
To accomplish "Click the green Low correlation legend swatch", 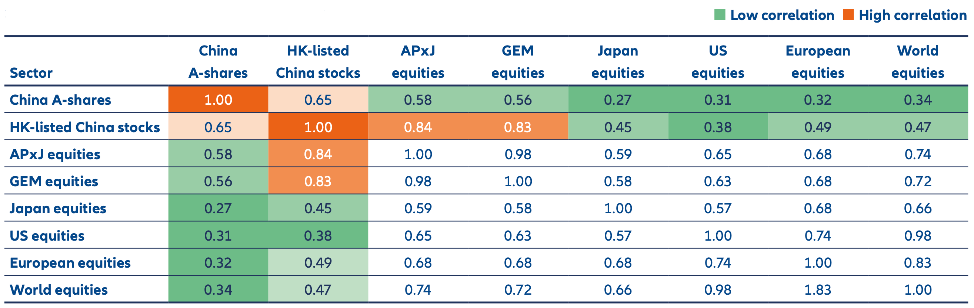I will pyautogui.click(x=720, y=15).
